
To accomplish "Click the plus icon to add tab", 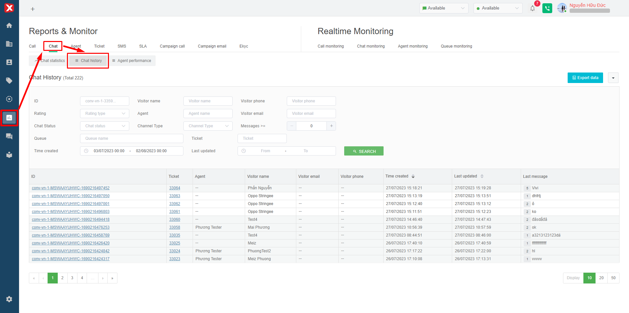I will point(33,9).
